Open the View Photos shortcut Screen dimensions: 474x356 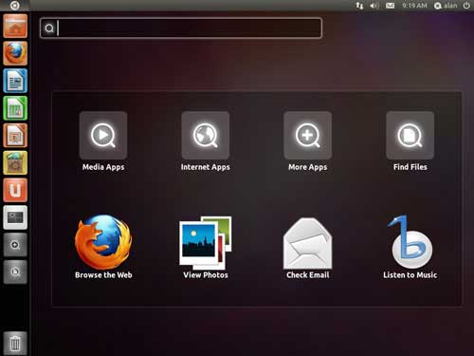point(206,242)
